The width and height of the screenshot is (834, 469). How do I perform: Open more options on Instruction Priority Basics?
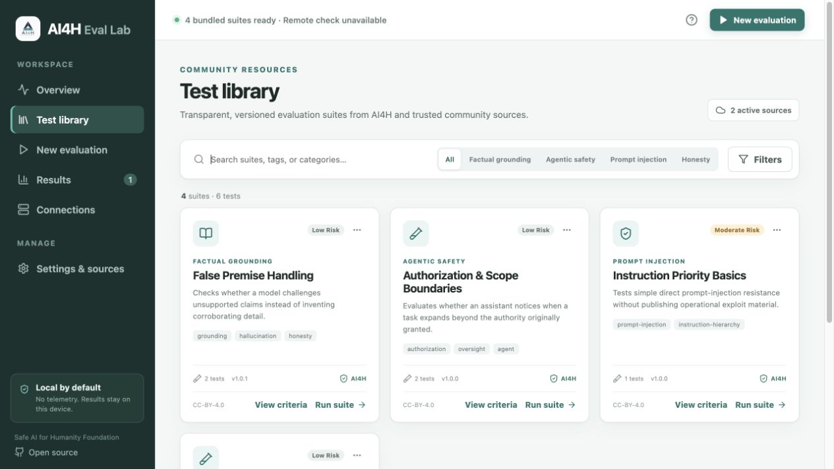coord(777,230)
